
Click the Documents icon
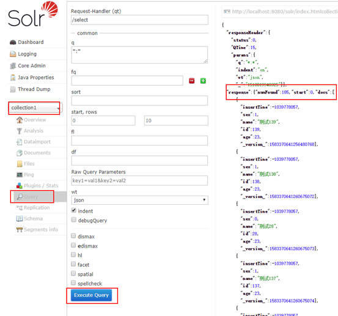[x=20, y=153]
